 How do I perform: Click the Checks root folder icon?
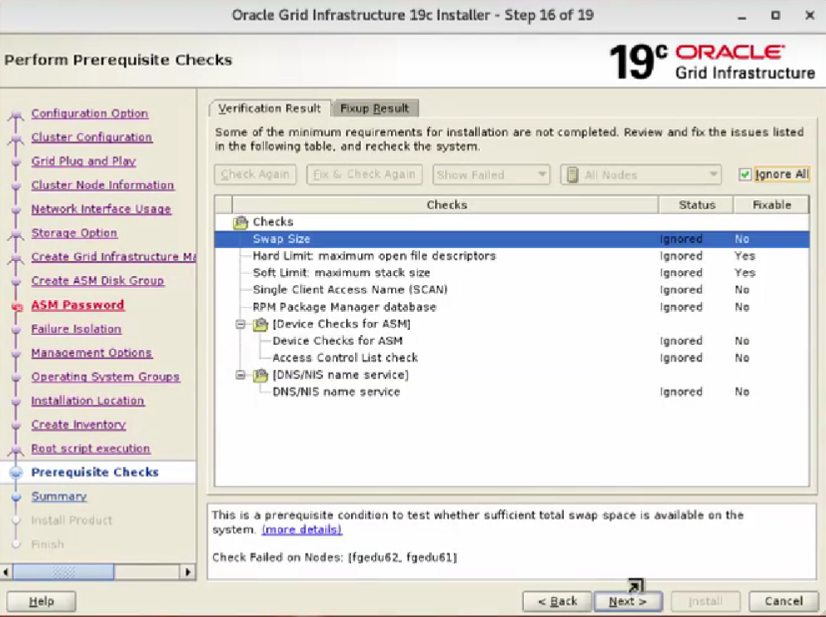[x=240, y=222]
